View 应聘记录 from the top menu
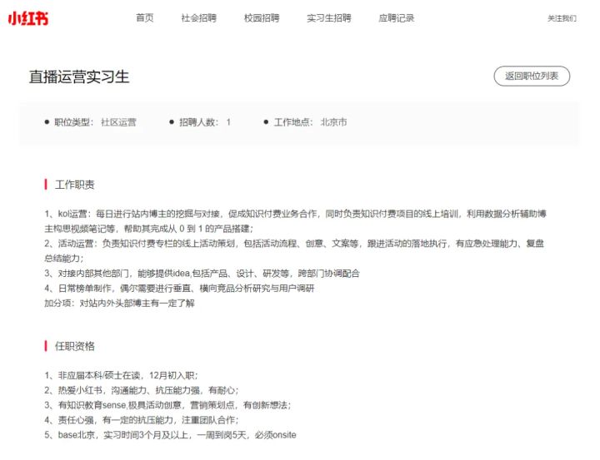This screenshot has width=600, height=460. click(396, 17)
